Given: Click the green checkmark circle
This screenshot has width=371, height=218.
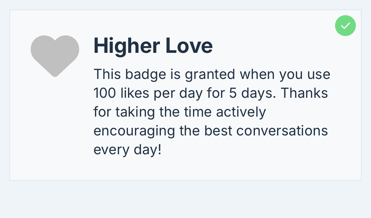Looking at the screenshot, I should pos(345,25).
